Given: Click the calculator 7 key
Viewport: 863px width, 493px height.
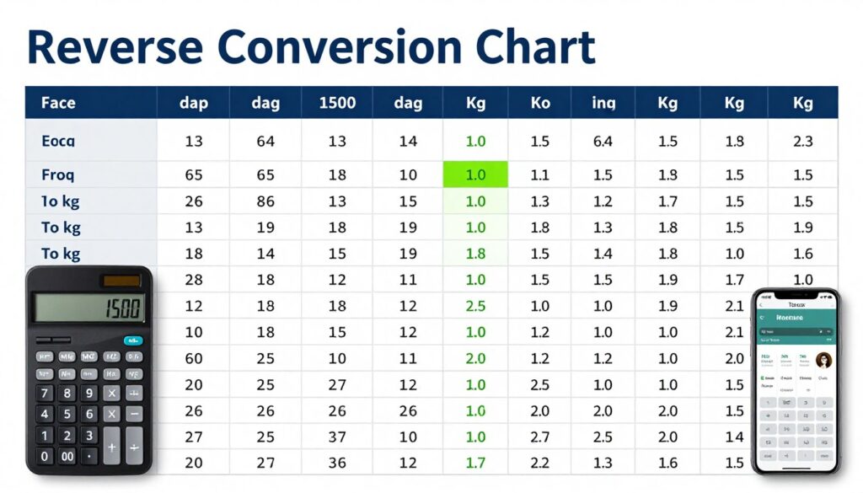Looking at the screenshot, I should point(45,393).
